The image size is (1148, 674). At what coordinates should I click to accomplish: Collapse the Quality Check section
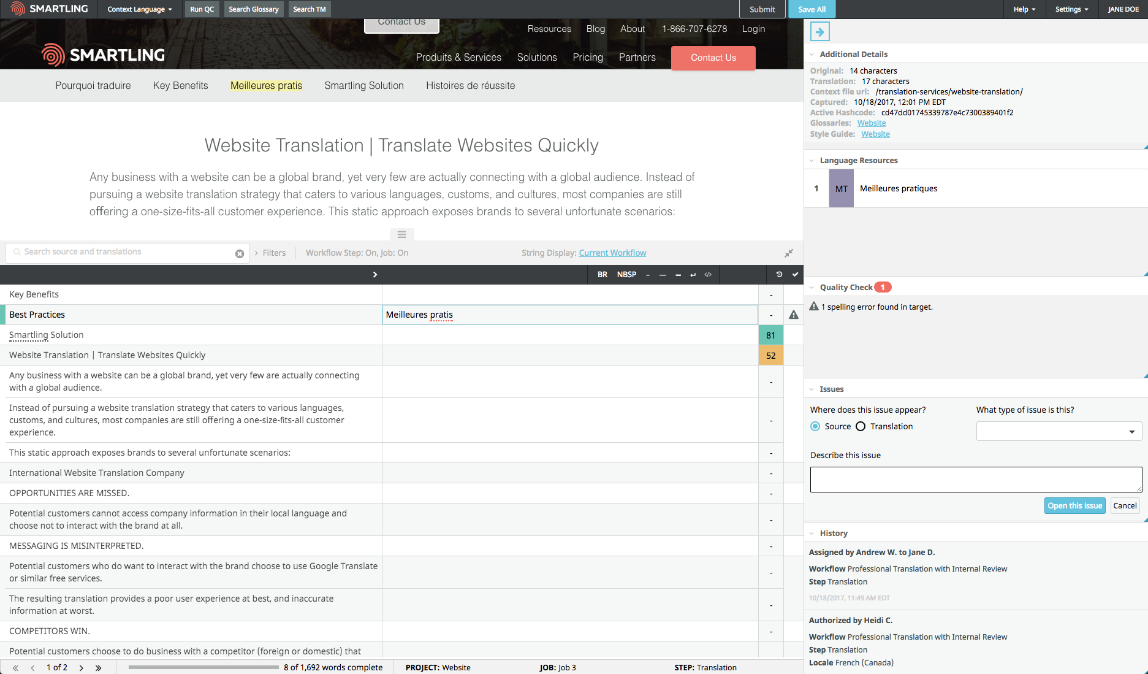[812, 287]
